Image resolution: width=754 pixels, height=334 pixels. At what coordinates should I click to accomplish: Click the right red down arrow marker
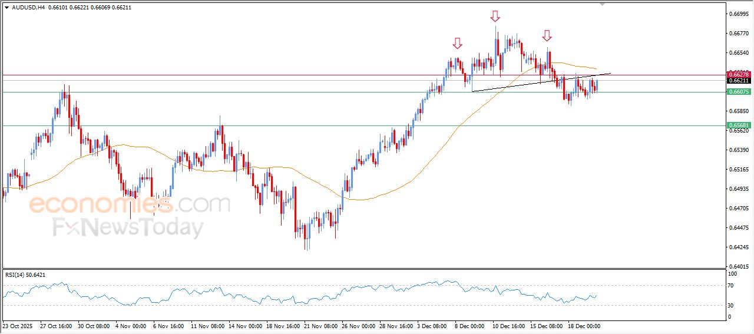point(547,35)
